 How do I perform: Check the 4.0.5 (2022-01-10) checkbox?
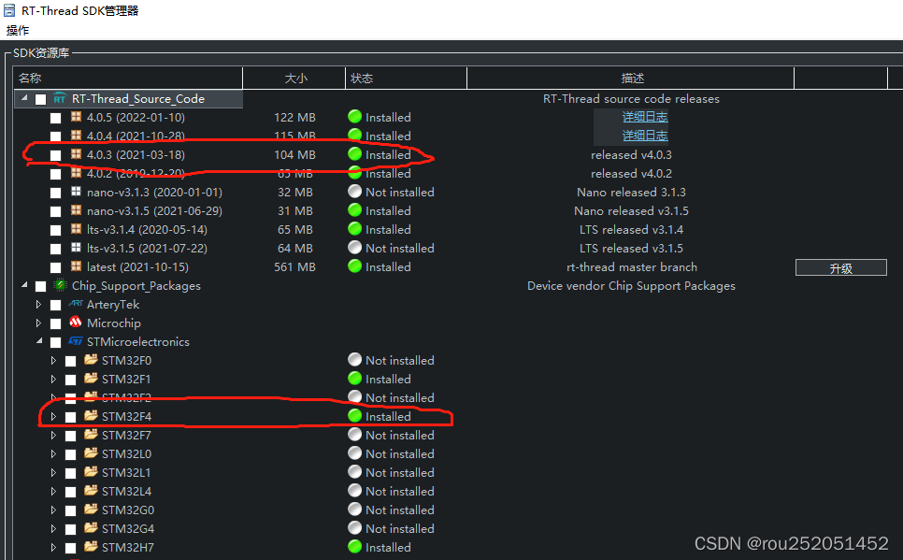coord(55,118)
